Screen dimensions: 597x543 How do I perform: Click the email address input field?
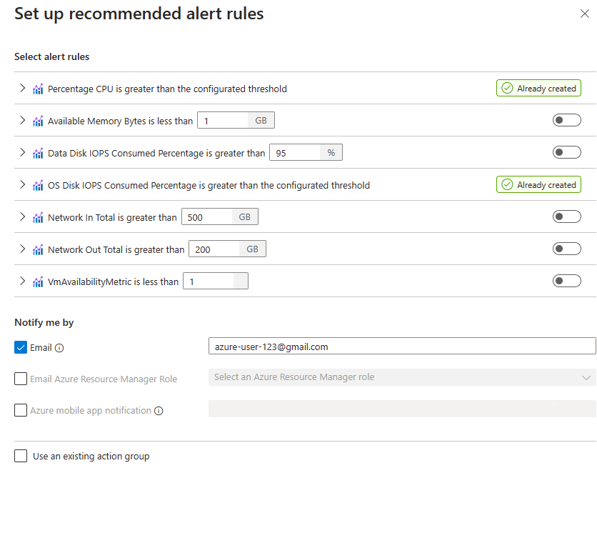click(x=403, y=347)
